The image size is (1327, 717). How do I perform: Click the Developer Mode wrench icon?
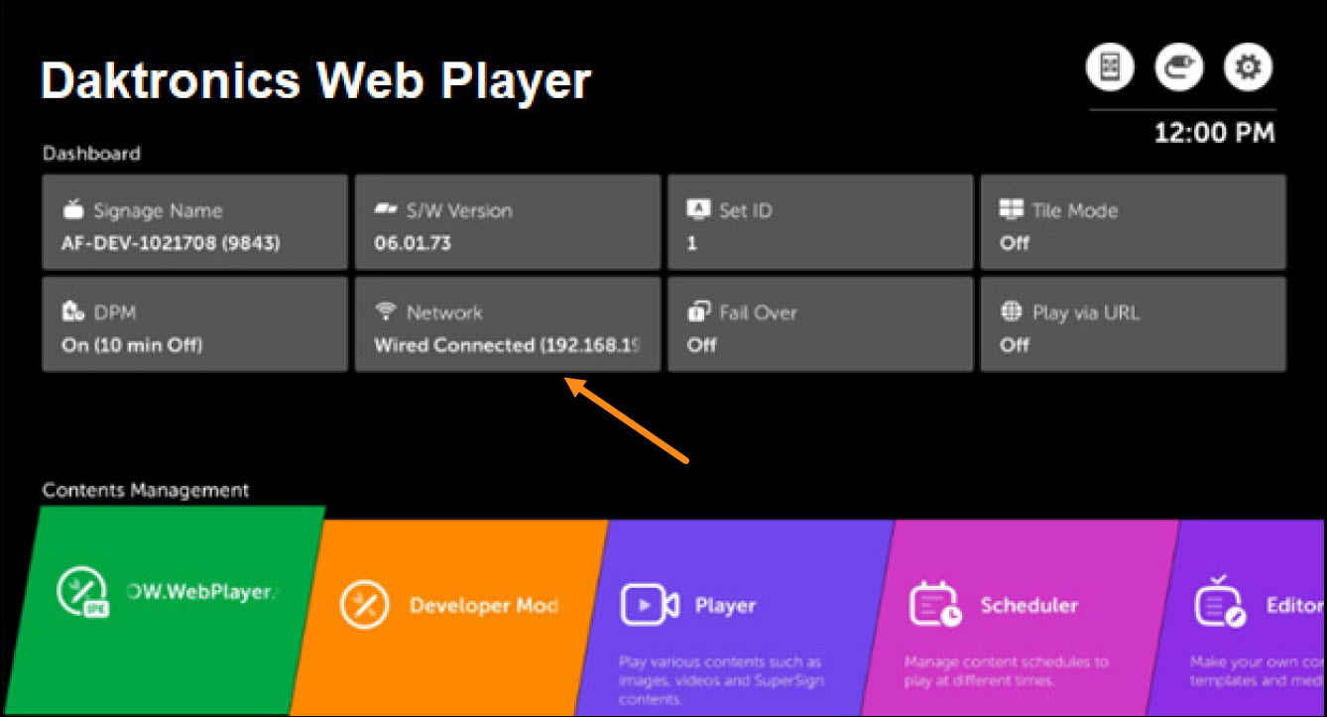click(x=363, y=605)
